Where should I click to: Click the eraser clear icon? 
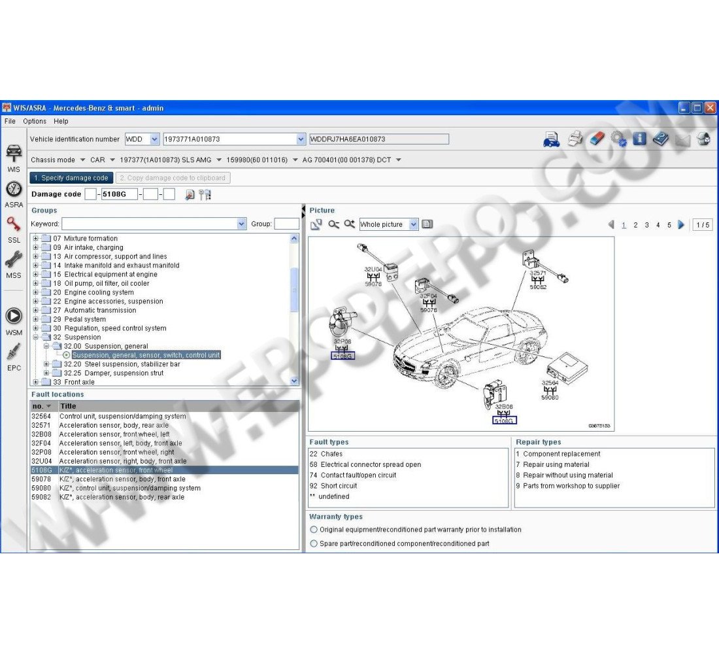(597, 139)
